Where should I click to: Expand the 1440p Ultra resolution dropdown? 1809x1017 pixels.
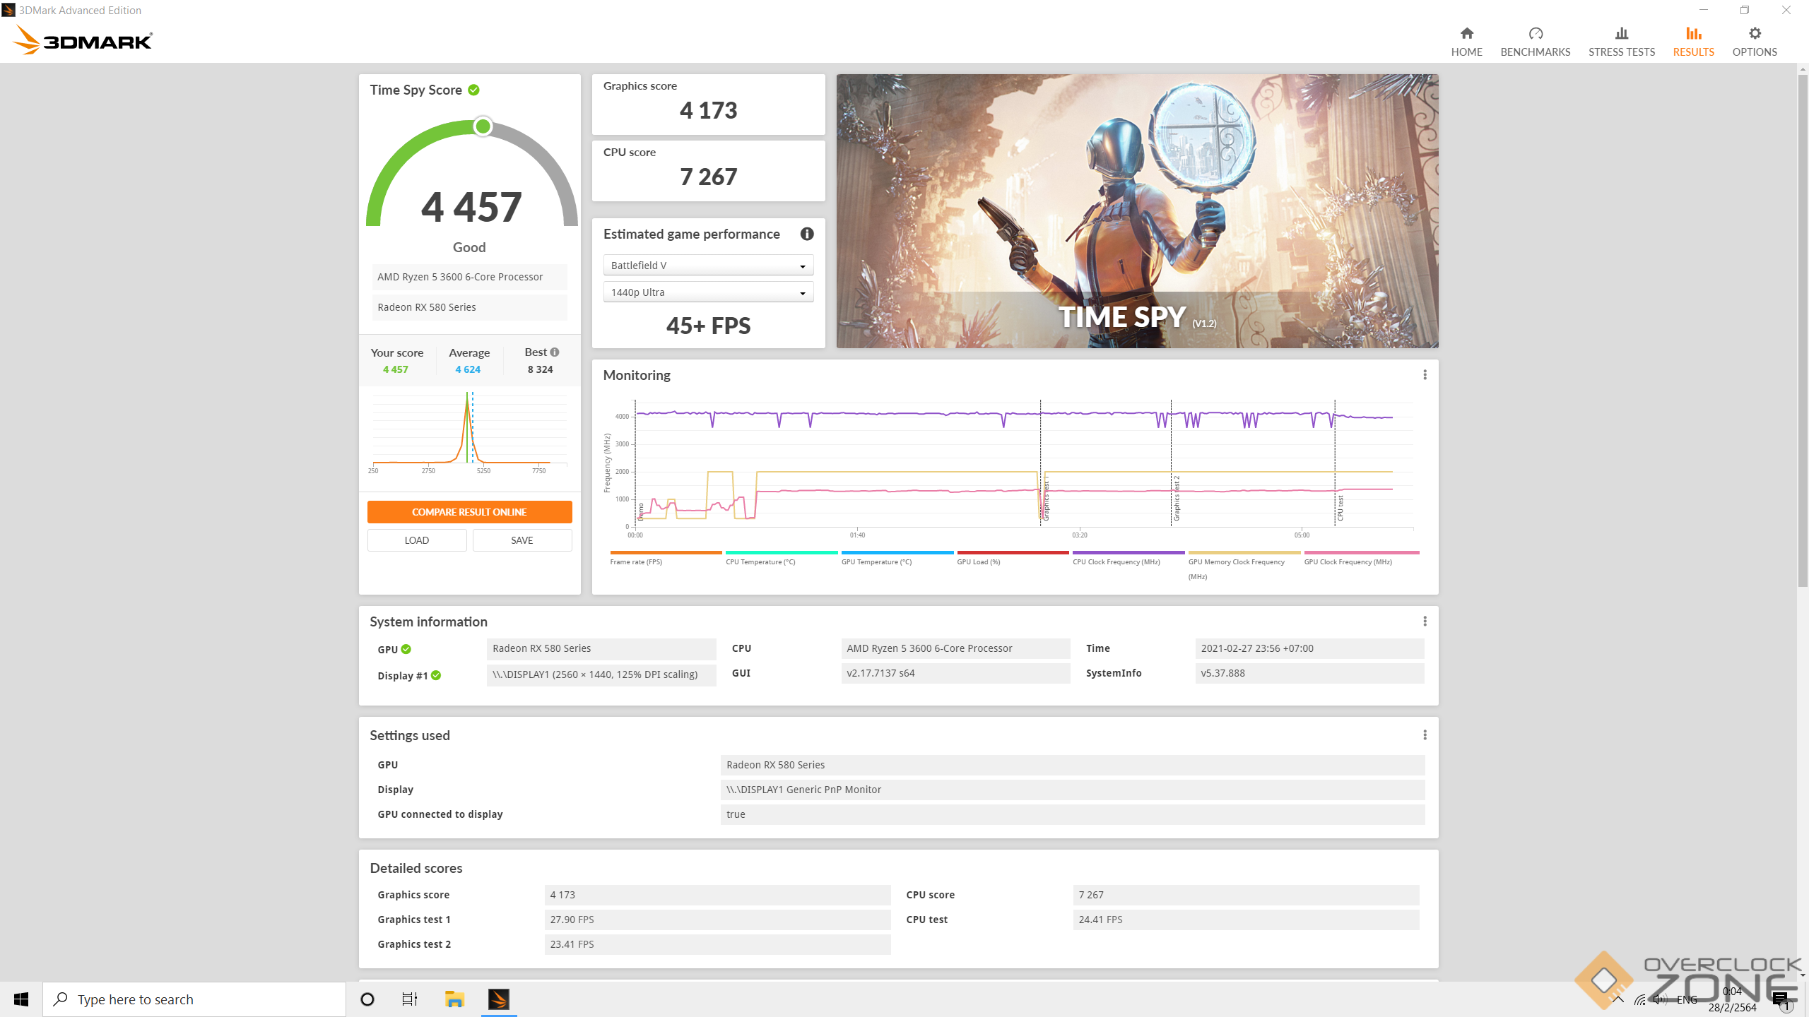click(x=708, y=292)
